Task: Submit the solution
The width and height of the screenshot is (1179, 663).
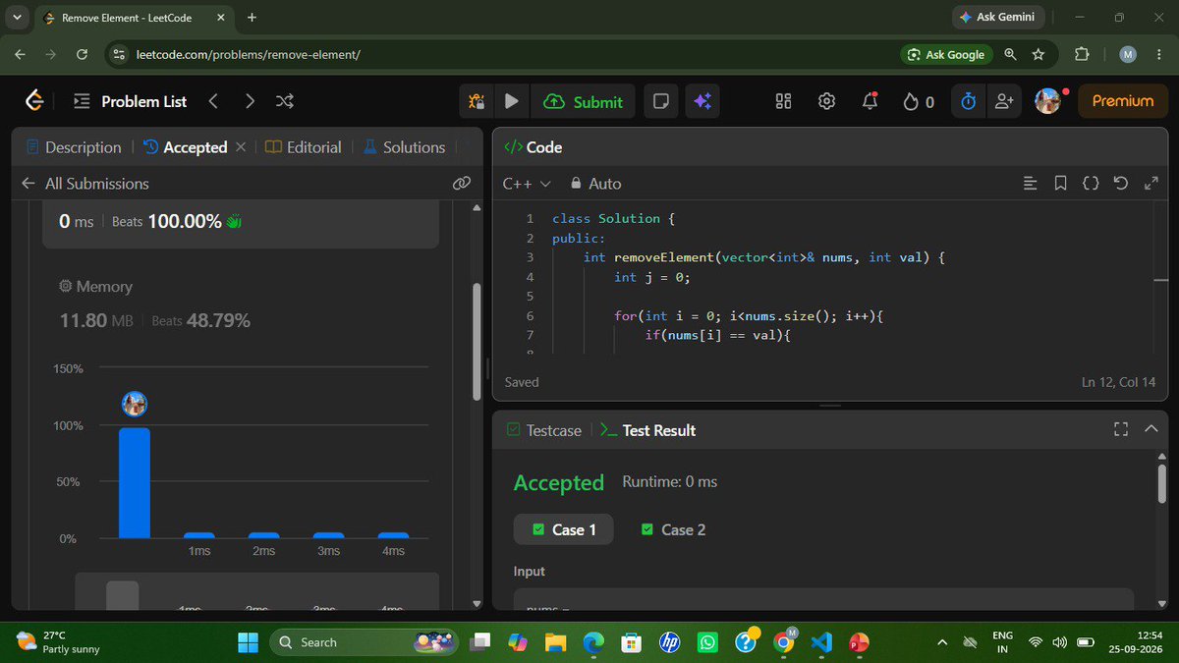Action: click(x=583, y=101)
